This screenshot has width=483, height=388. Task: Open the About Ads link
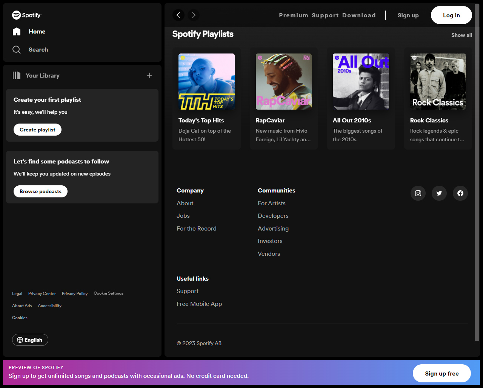(22, 306)
